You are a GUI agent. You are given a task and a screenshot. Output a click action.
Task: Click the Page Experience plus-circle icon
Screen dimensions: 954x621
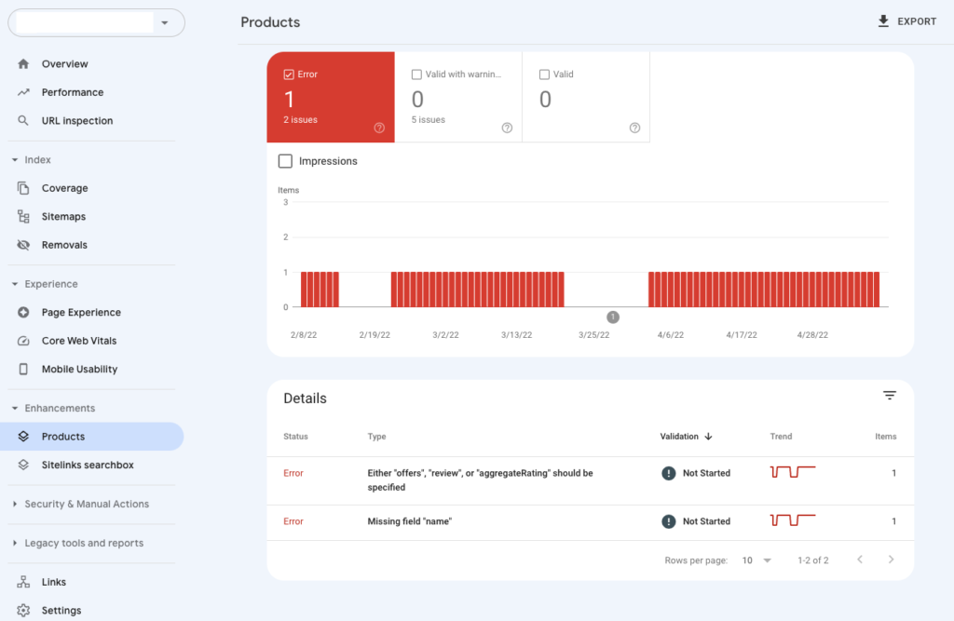click(x=23, y=312)
